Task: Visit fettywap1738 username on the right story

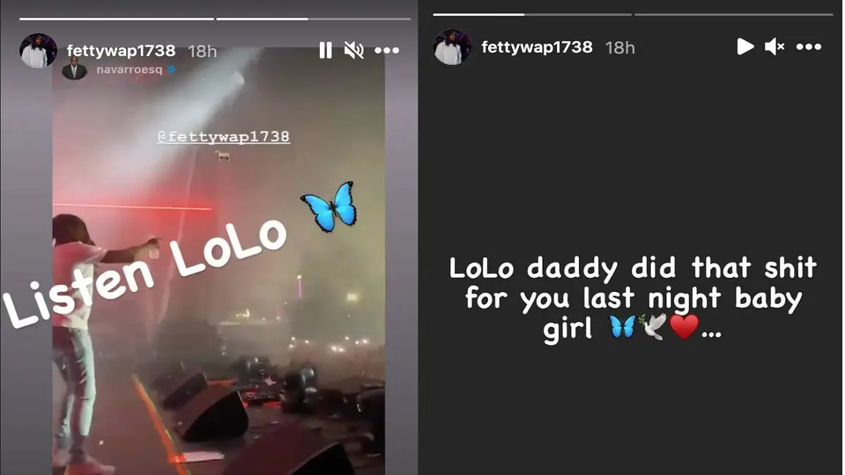Action: pos(537,47)
